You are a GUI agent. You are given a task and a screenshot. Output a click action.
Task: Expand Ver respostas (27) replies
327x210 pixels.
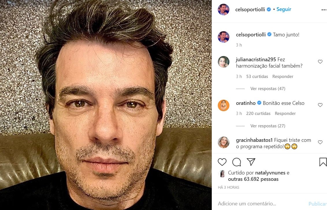[268, 126]
